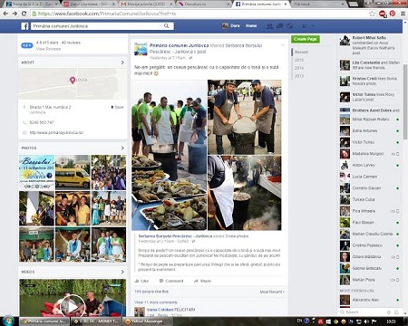Click the Facebook search input field
Viewport: 408px width, 326px height.
point(97,26)
